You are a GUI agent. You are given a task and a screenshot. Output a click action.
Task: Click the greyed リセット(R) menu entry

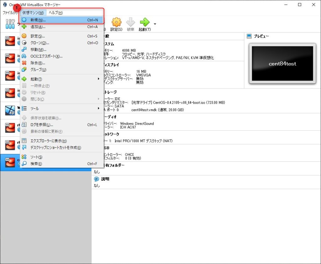[x=61, y=92]
